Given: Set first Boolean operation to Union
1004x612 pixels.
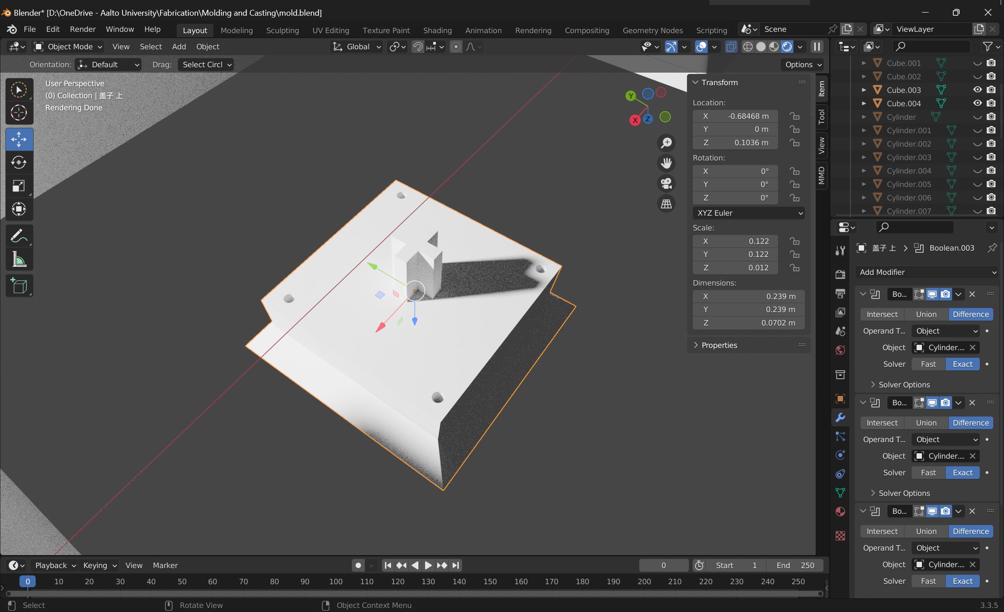Looking at the screenshot, I should coord(926,314).
